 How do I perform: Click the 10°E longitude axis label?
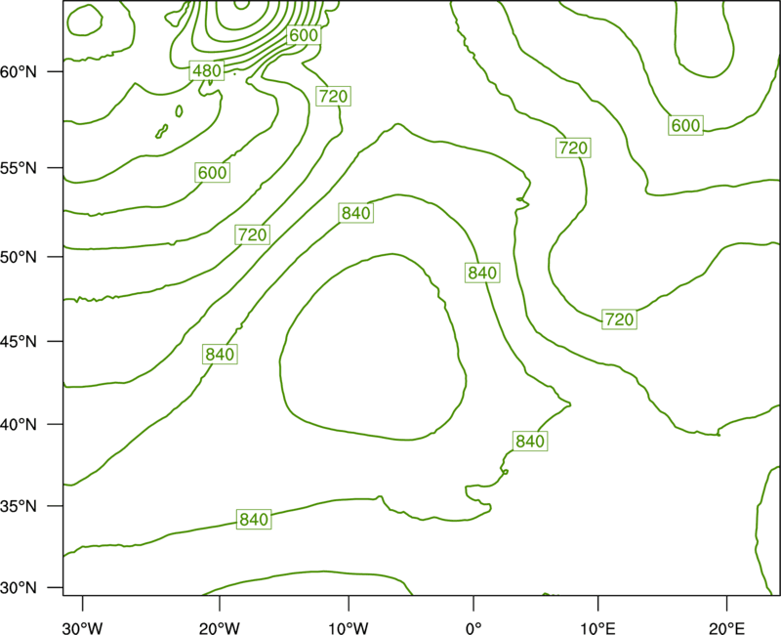597,628
